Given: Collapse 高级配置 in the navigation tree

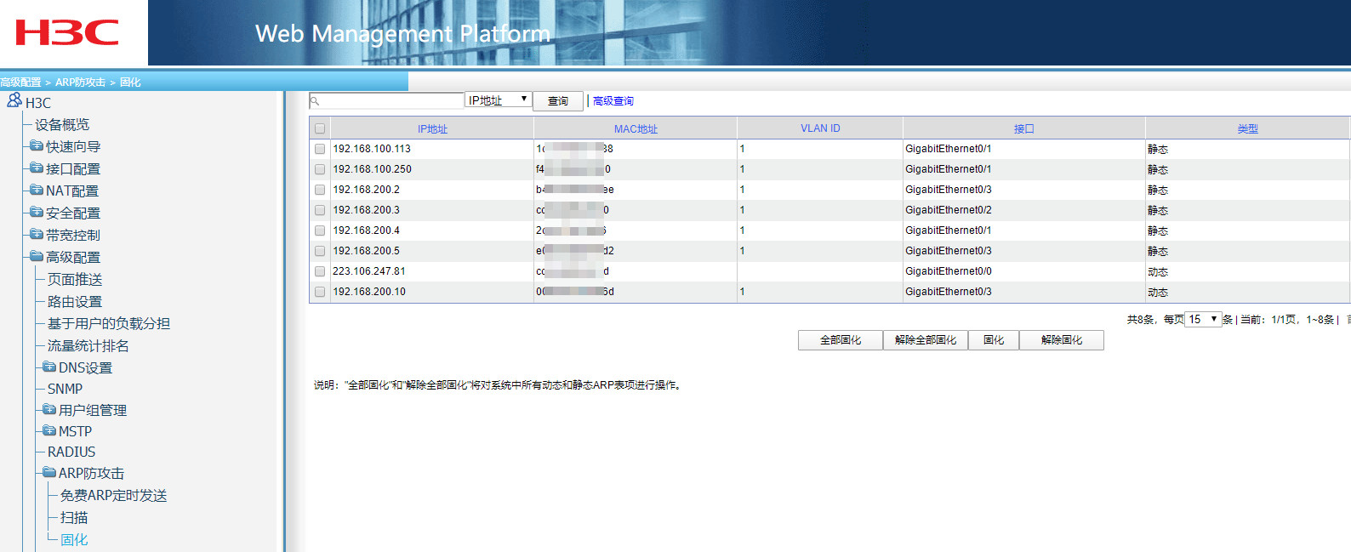Looking at the screenshot, I should [x=73, y=257].
